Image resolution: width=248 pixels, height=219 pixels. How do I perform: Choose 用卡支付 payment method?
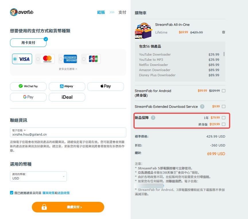28,43
